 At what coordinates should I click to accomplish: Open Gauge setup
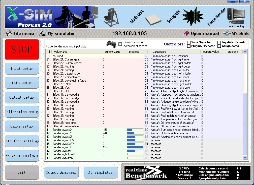pos(22,126)
